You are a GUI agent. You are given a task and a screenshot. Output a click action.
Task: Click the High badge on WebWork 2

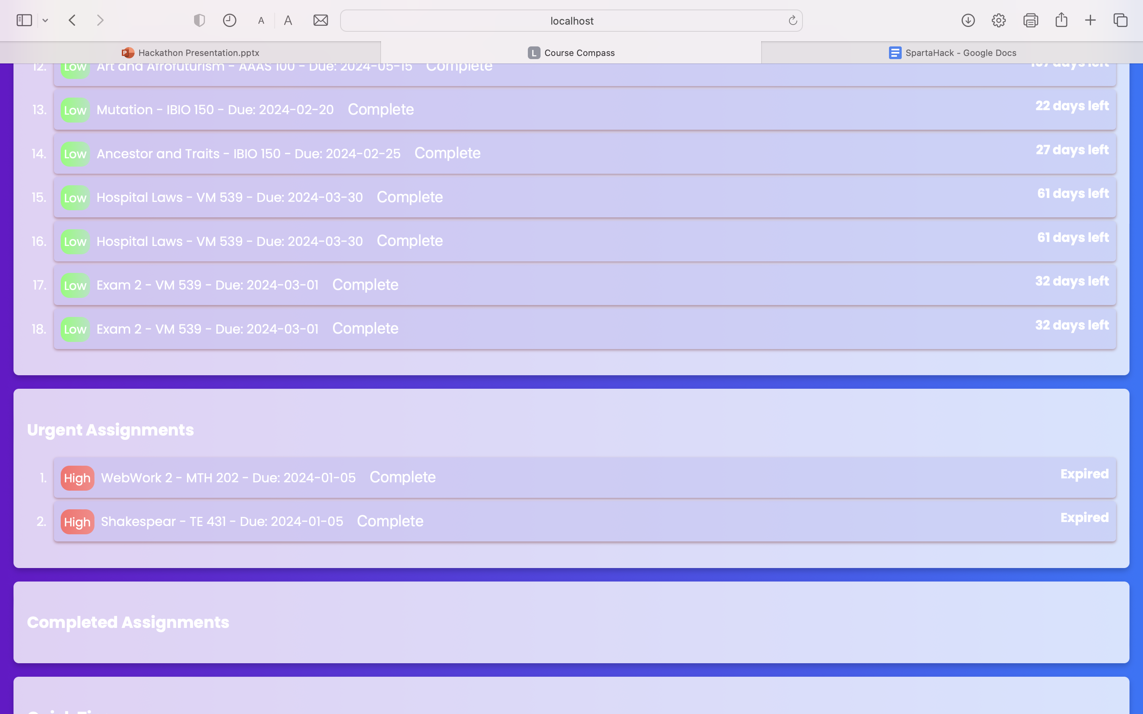click(x=77, y=478)
